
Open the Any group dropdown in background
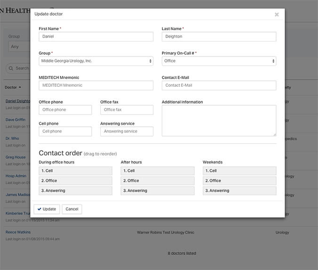tap(19, 47)
